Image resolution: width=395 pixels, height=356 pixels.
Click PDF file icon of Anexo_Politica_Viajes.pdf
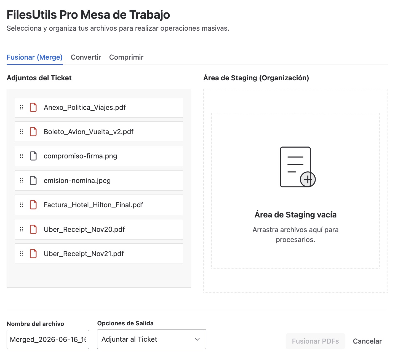[33, 107]
